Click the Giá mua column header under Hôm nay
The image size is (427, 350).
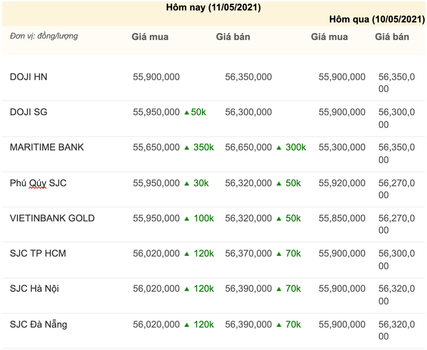(150, 37)
